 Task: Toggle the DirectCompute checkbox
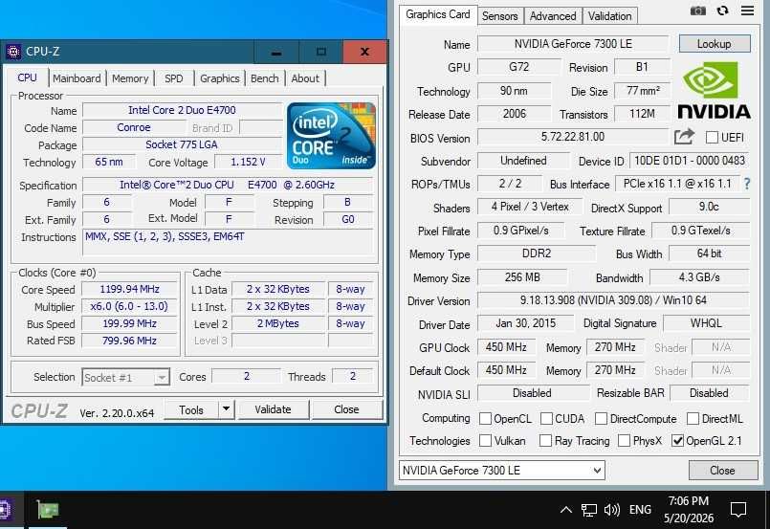coord(601,419)
